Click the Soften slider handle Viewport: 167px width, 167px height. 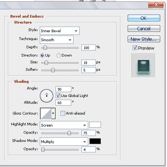point(53,70)
